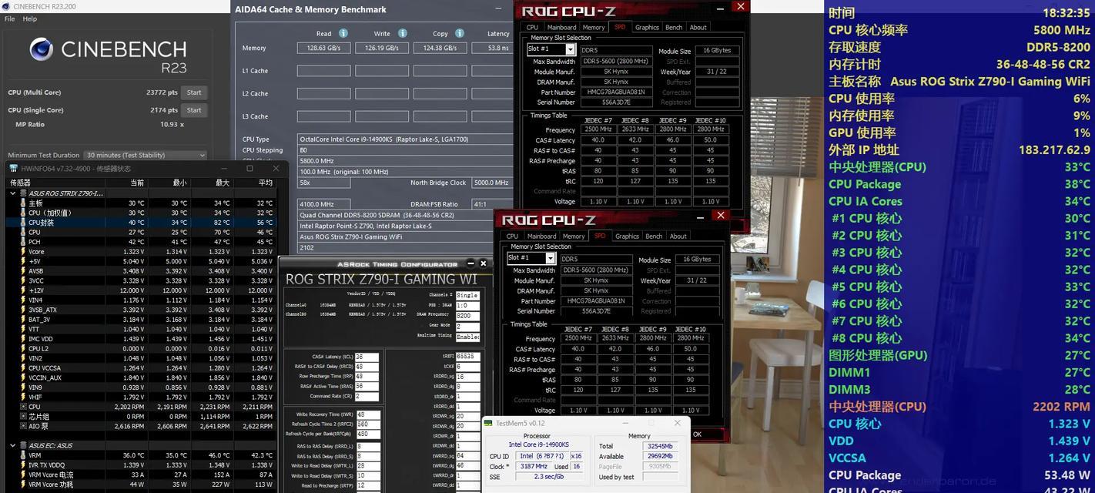The width and height of the screenshot is (1095, 493).
Task: Start the CPU Multi Core test
Action: pos(194,92)
